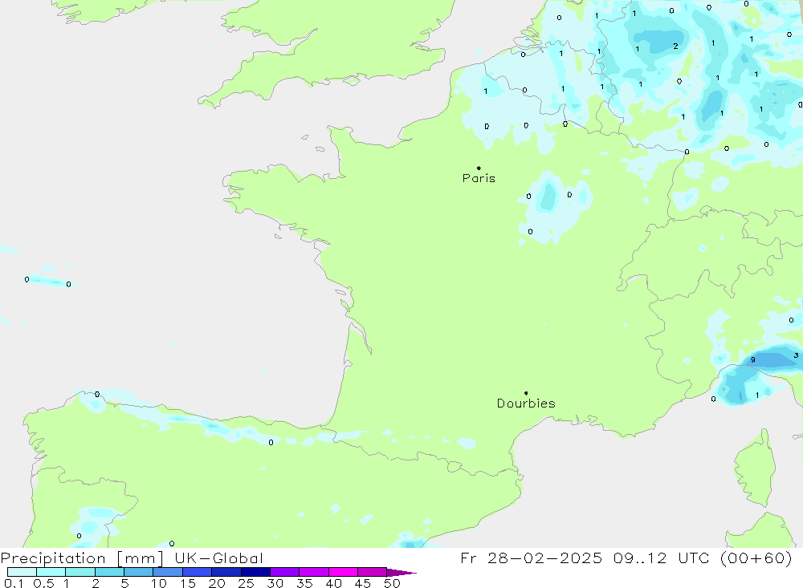This screenshot has height=588, width=803.
Task: Click the legend label '25'
Action: [247, 583]
